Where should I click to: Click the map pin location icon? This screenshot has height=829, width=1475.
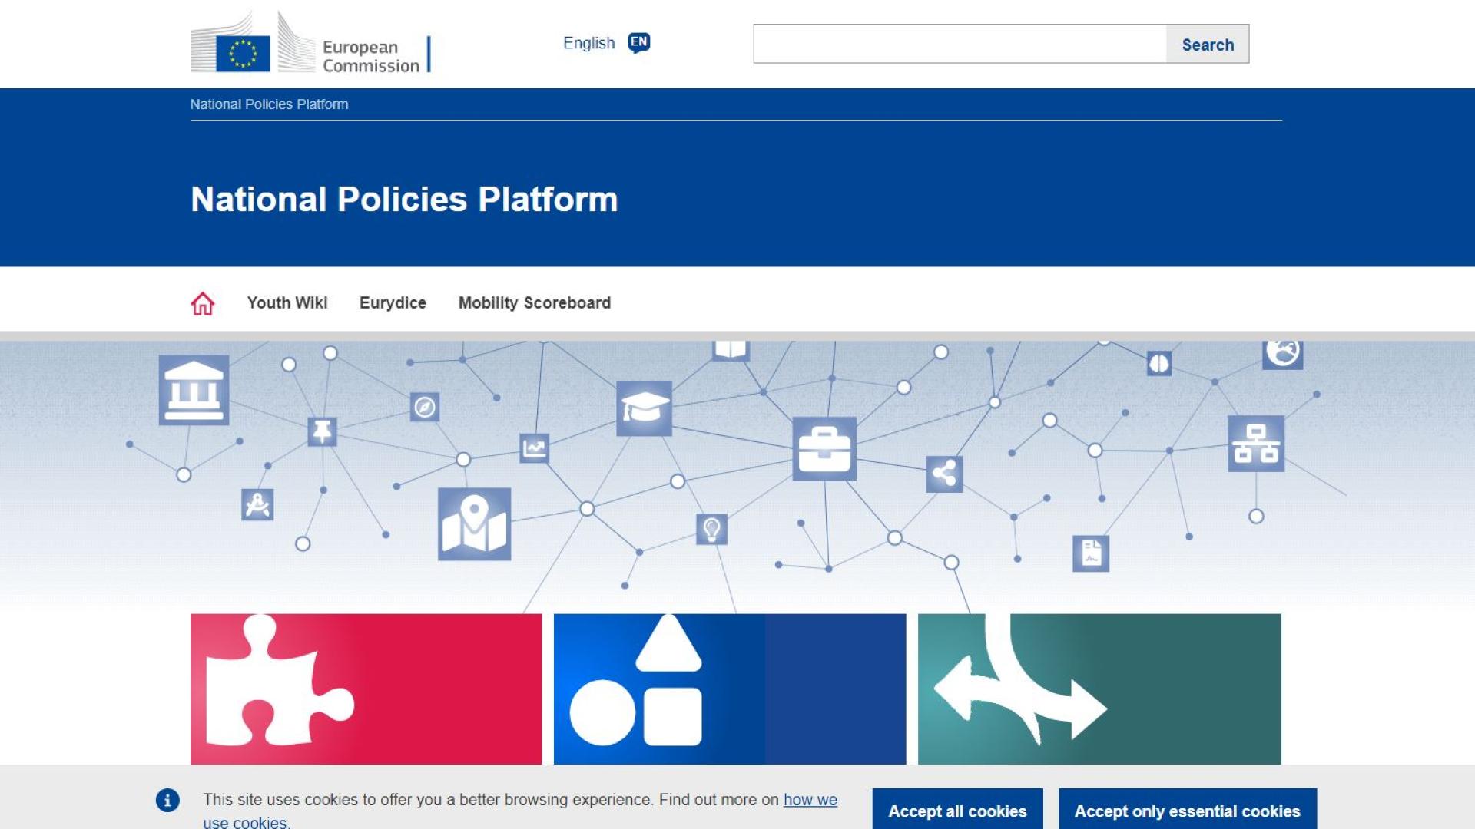[474, 523]
